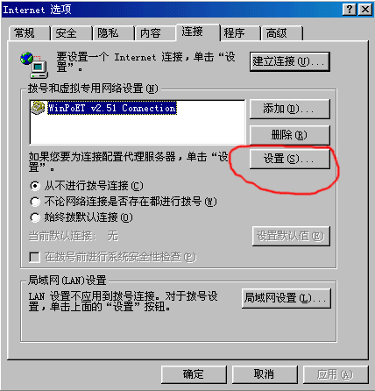This screenshot has height=391, width=375.
Task: Open the 隐私 tab
Action: tap(113, 33)
